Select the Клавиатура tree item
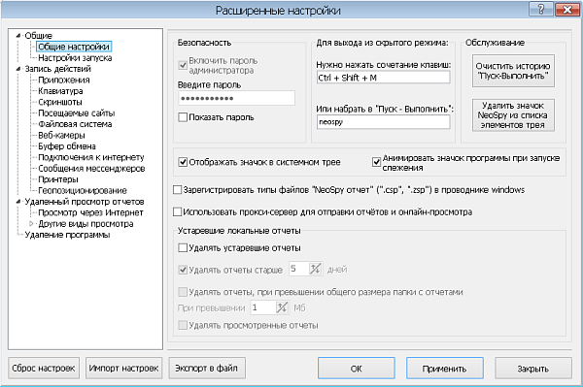 pyautogui.click(x=60, y=91)
